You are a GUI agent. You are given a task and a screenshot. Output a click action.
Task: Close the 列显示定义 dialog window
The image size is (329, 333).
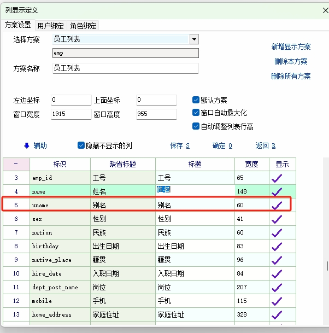tap(325, 9)
